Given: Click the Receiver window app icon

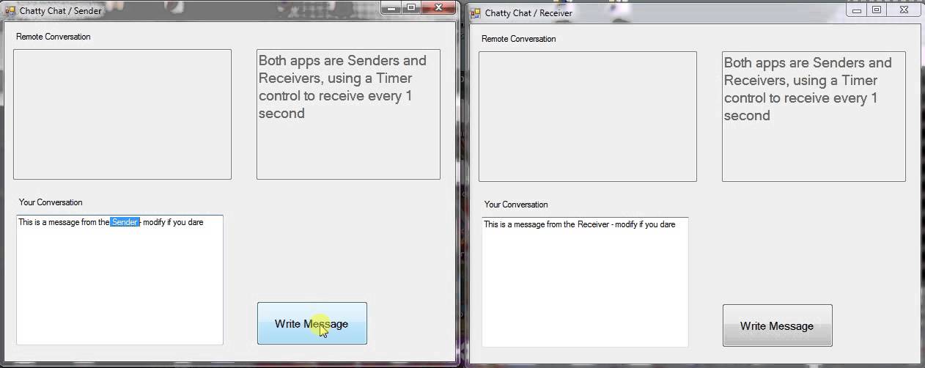Looking at the screenshot, I should [475, 13].
